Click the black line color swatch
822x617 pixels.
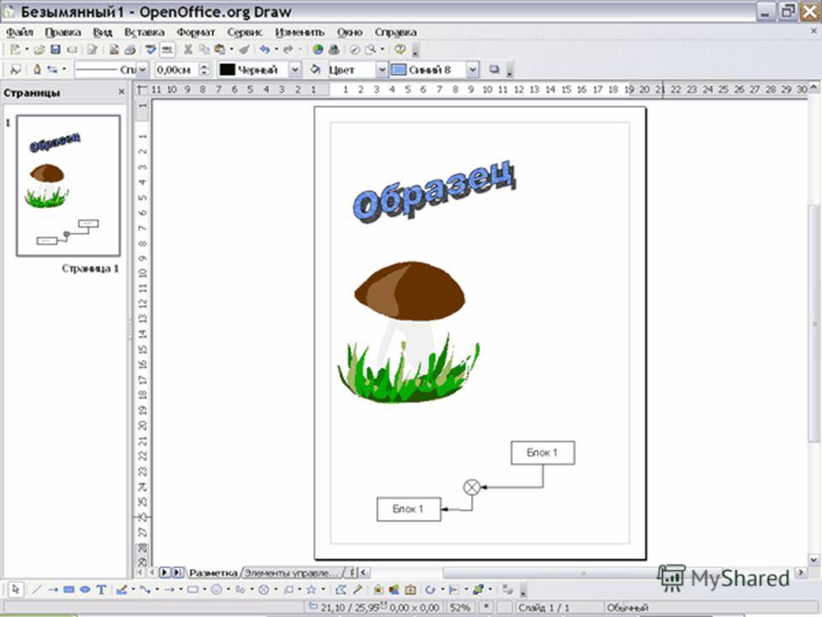coord(227,69)
